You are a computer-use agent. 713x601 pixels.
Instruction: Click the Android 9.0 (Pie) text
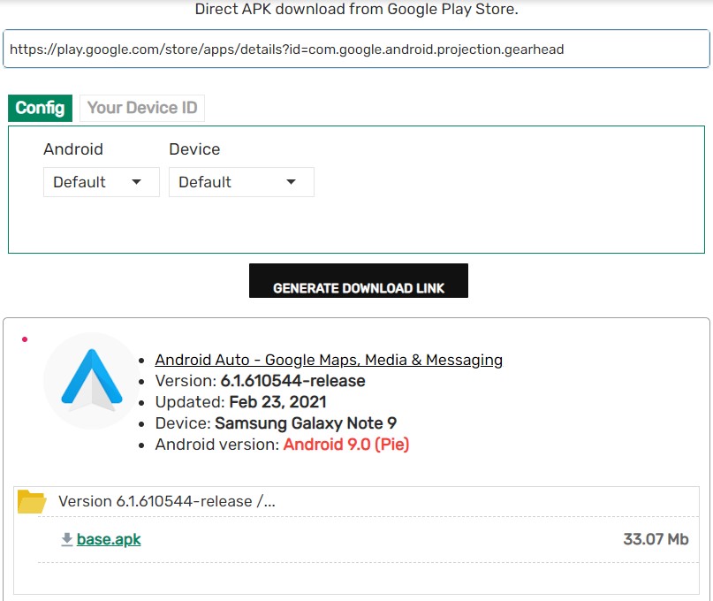(x=346, y=445)
